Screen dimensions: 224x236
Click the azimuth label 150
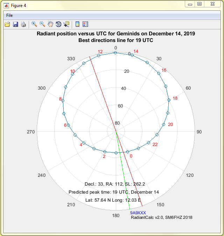pos(160,205)
